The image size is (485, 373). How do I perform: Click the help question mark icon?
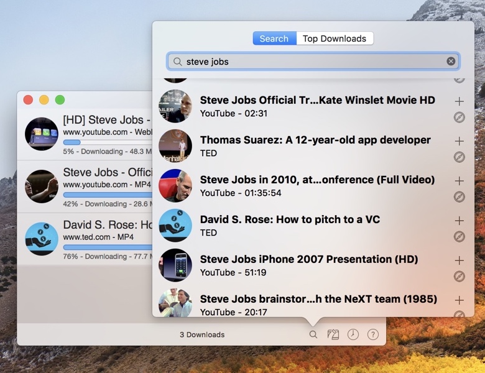(372, 334)
